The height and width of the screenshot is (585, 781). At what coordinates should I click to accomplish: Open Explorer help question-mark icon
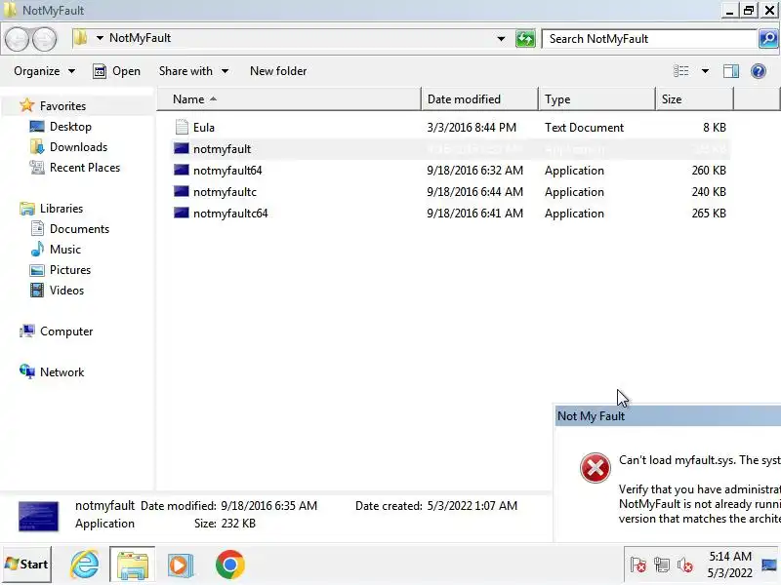click(759, 71)
